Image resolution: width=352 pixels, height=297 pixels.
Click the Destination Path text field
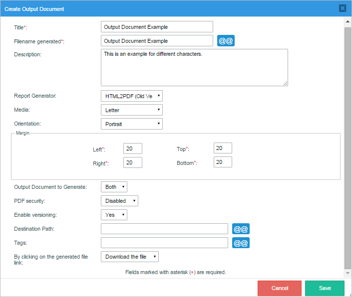[164, 229]
